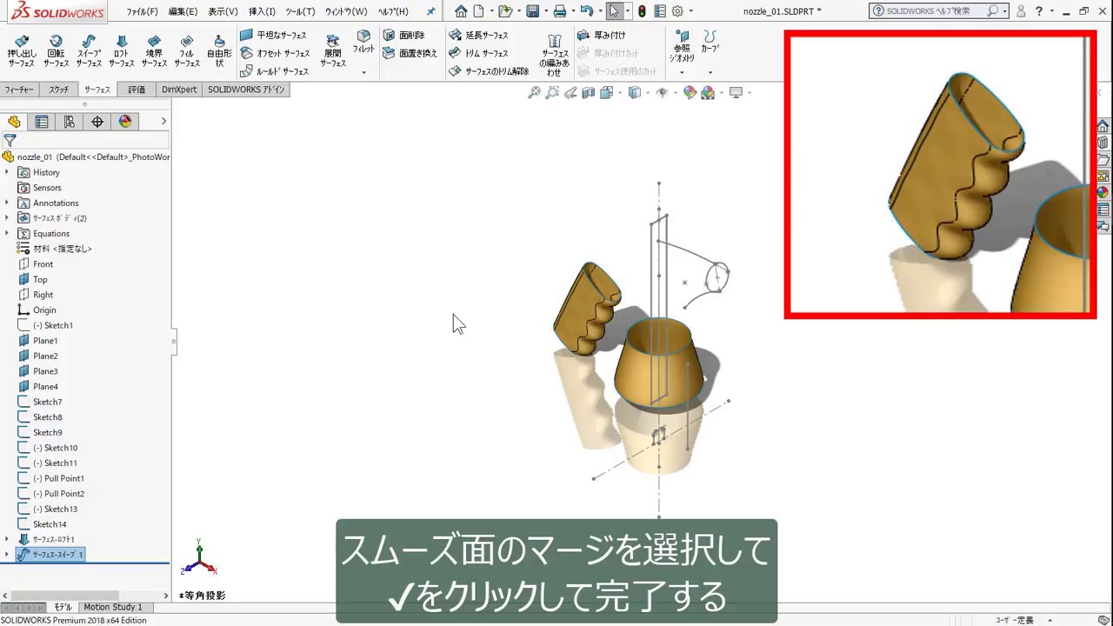Open the ConfigurationManager tab icon
The width and height of the screenshot is (1113, 626).
[x=70, y=122]
